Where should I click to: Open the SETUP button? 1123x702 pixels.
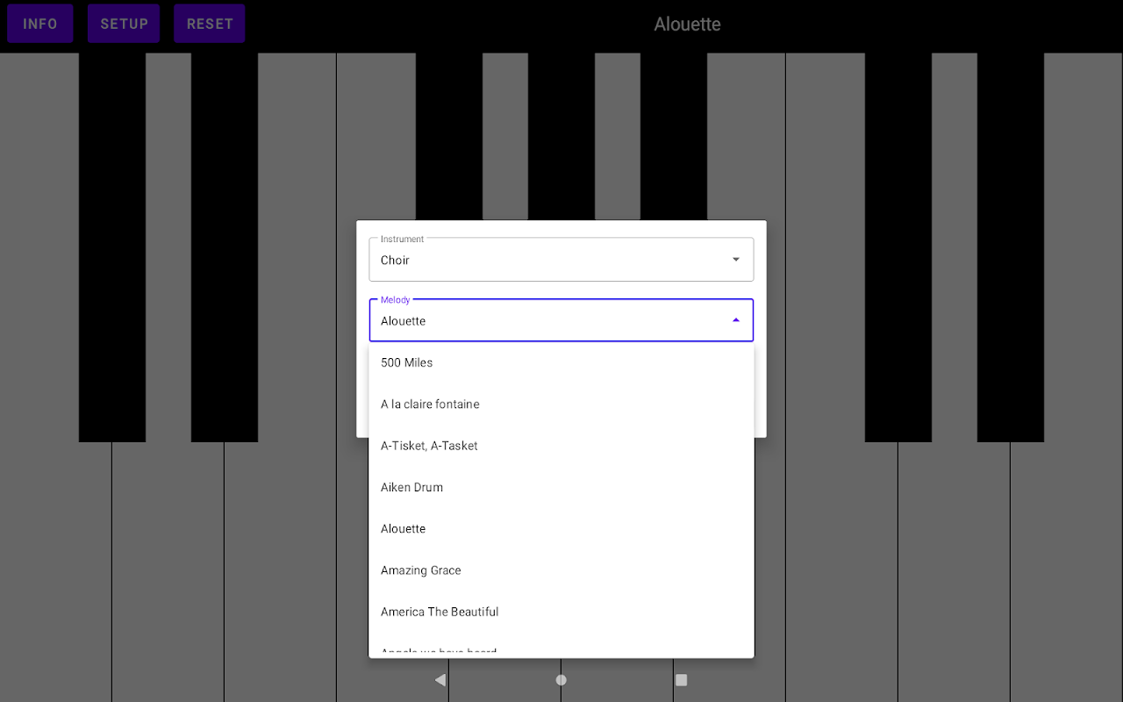[x=124, y=24]
